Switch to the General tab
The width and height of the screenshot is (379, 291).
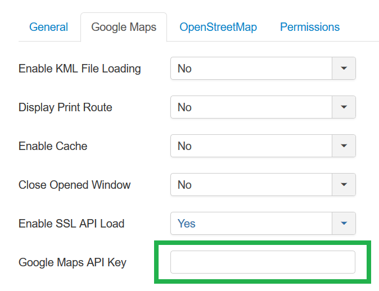tap(48, 27)
